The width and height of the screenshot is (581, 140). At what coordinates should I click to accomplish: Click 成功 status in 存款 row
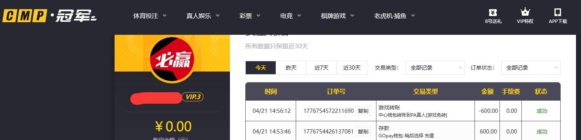click(x=542, y=132)
